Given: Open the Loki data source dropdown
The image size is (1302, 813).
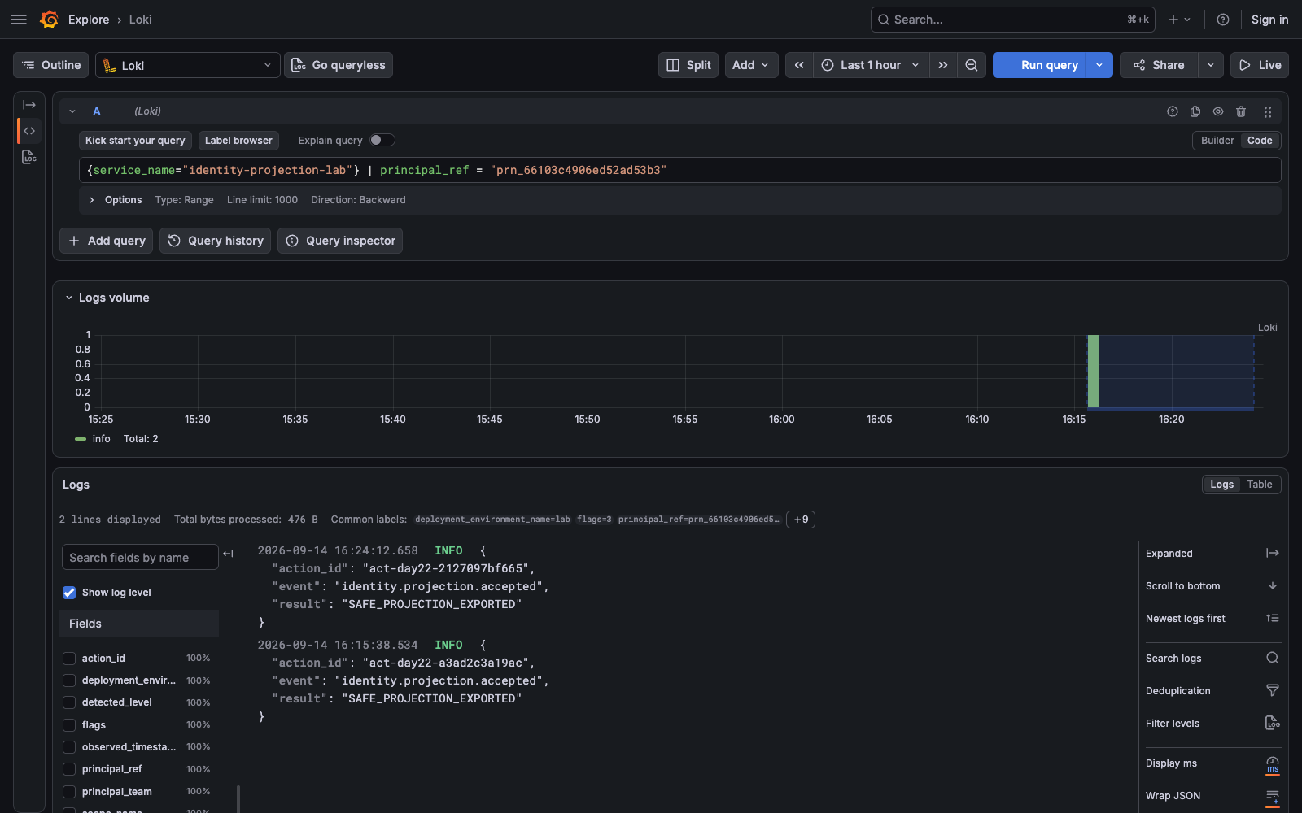Looking at the screenshot, I should pyautogui.click(x=188, y=65).
